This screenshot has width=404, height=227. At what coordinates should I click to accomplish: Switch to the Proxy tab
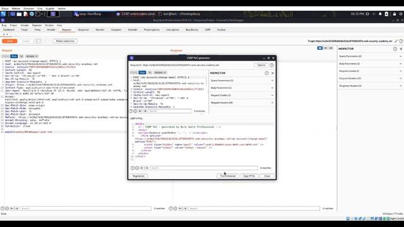(x=38, y=30)
